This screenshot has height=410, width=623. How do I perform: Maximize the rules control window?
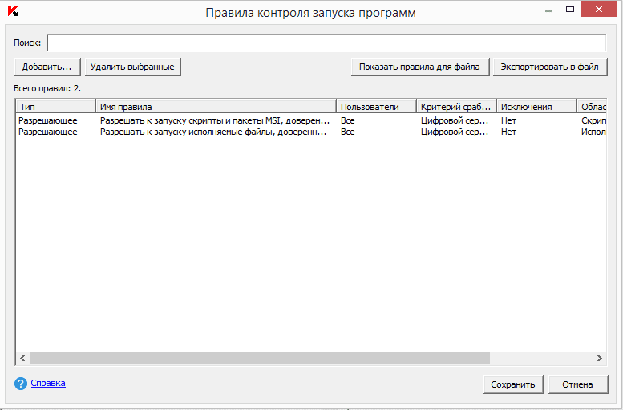click(570, 10)
